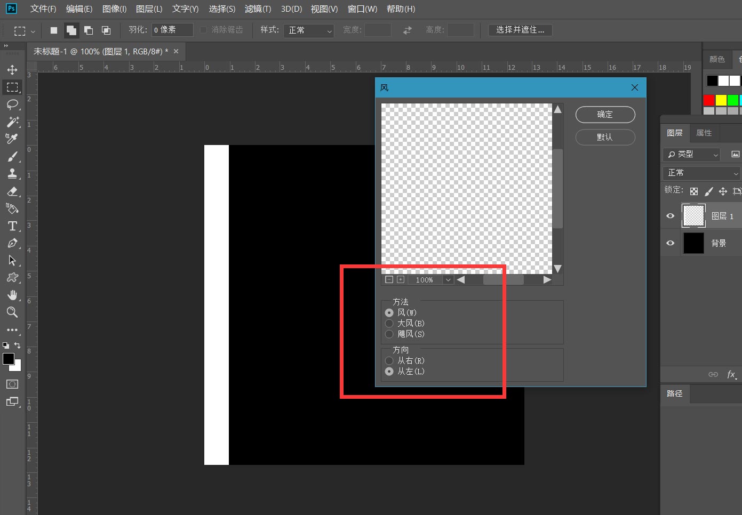
Task: Open the 滤镜(T) menu
Action: click(258, 9)
